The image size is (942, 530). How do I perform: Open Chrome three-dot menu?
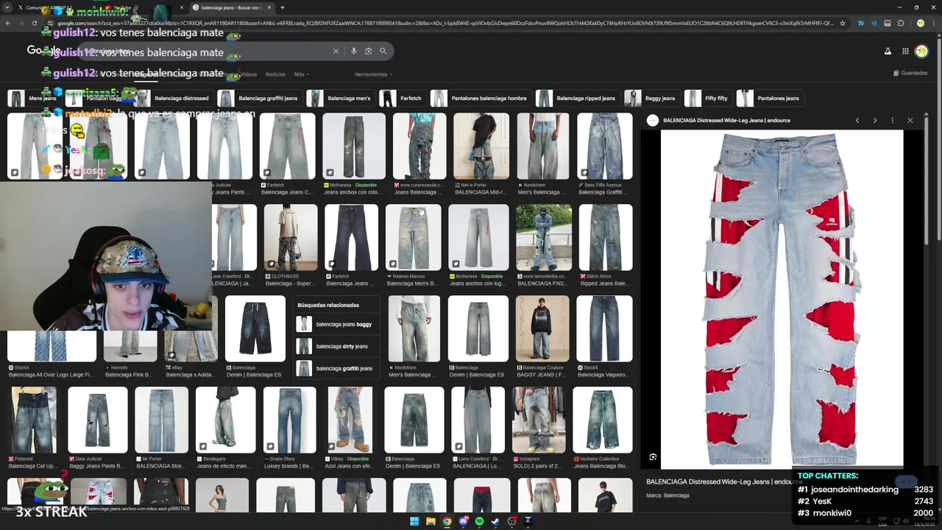pos(933,24)
